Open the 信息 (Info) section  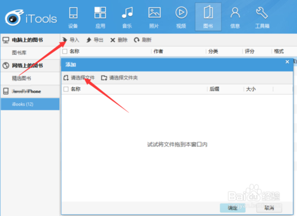coord(235,17)
